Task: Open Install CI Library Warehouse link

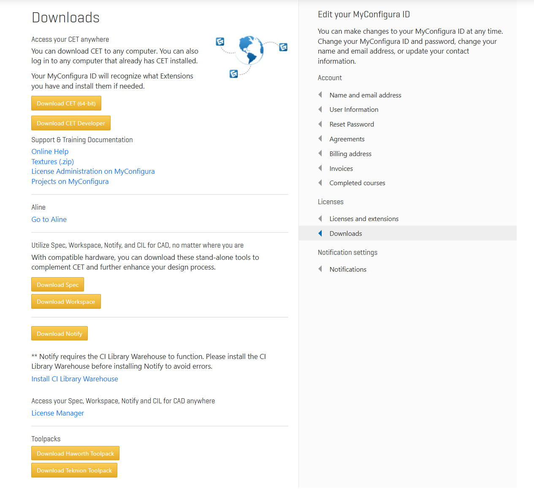Action: coord(75,379)
